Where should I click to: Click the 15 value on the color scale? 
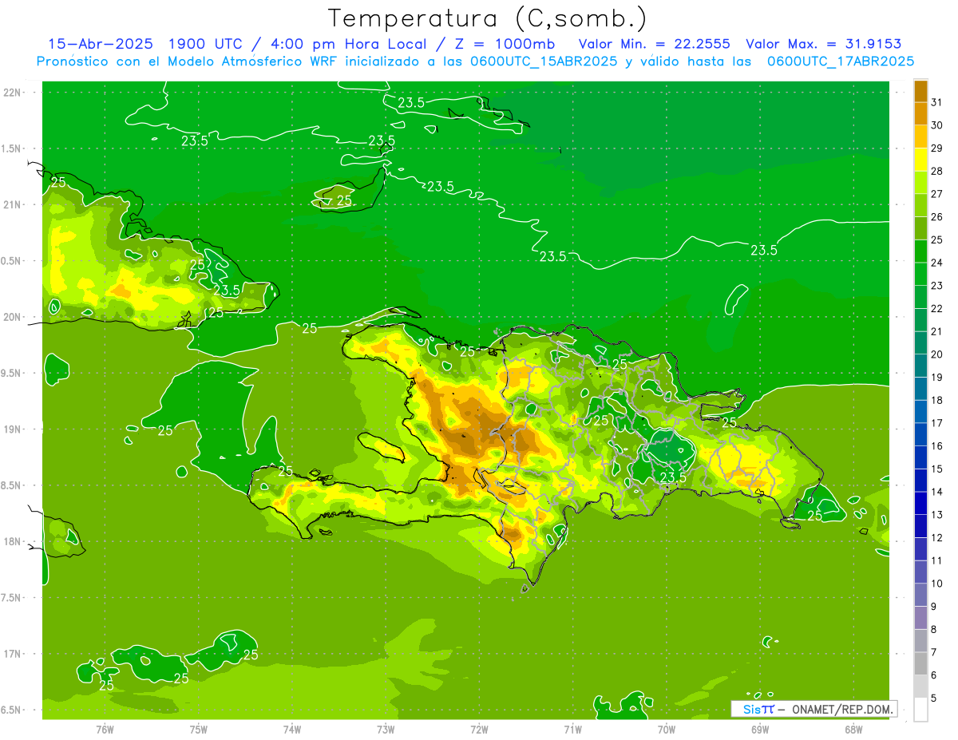tap(937, 469)
